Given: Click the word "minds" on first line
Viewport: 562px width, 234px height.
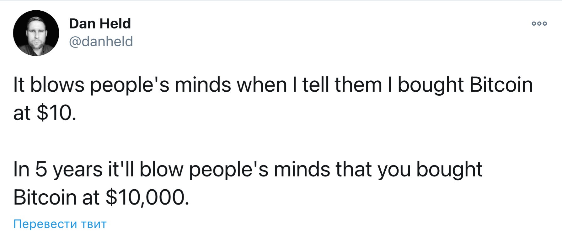Looking at the screenshot, I should [203, 85].
